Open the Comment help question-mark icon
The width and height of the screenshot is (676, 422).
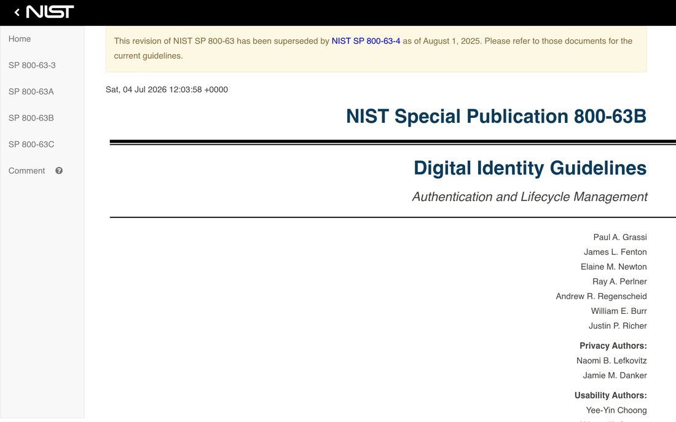pyautogui.click(x=59, y=171)
